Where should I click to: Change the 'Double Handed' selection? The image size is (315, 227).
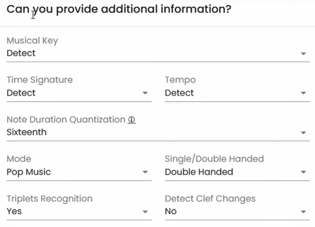(199, 172)
